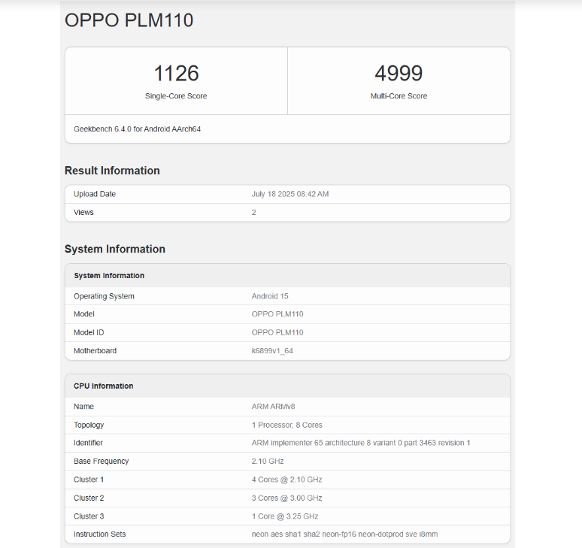Select the ARM implementer 65 identifier value

tap(361, 443)
